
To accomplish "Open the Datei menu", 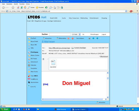I will (3, 4).
